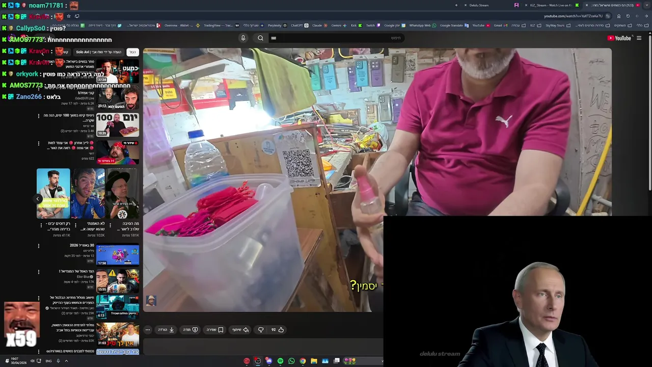
Task: Click the Thanks (תודה) button
Action: coord(191,330)
